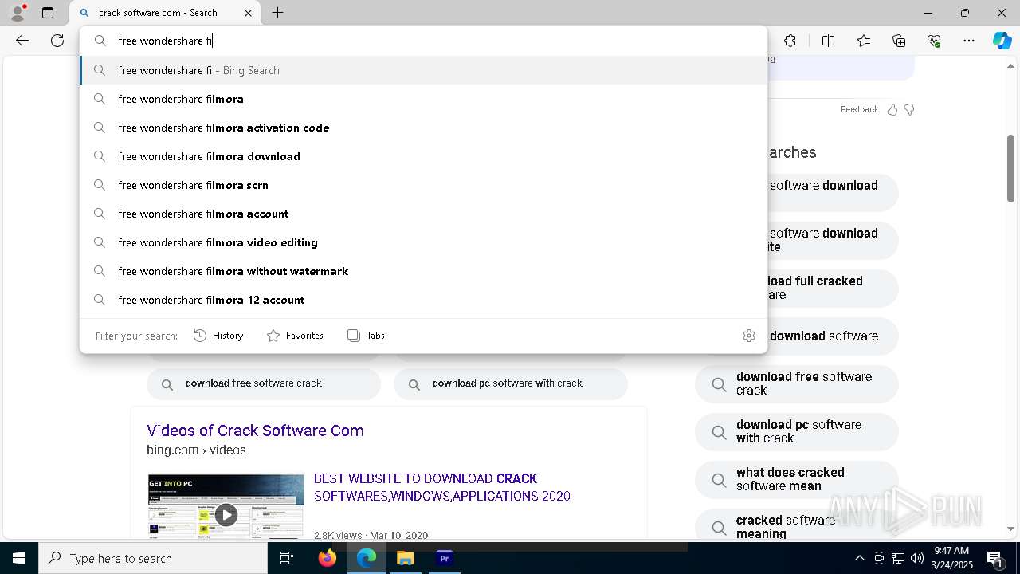Select 'free wondershare fi - Bing Search' suggestion
This screenshot has height=574, width=1020.
(423, 70)
